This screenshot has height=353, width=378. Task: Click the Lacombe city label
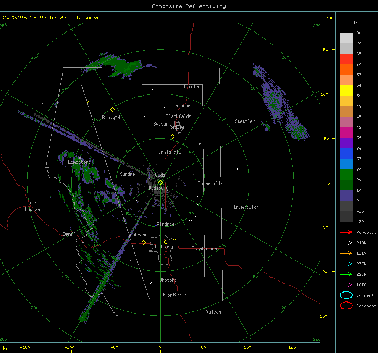point(181,105)
